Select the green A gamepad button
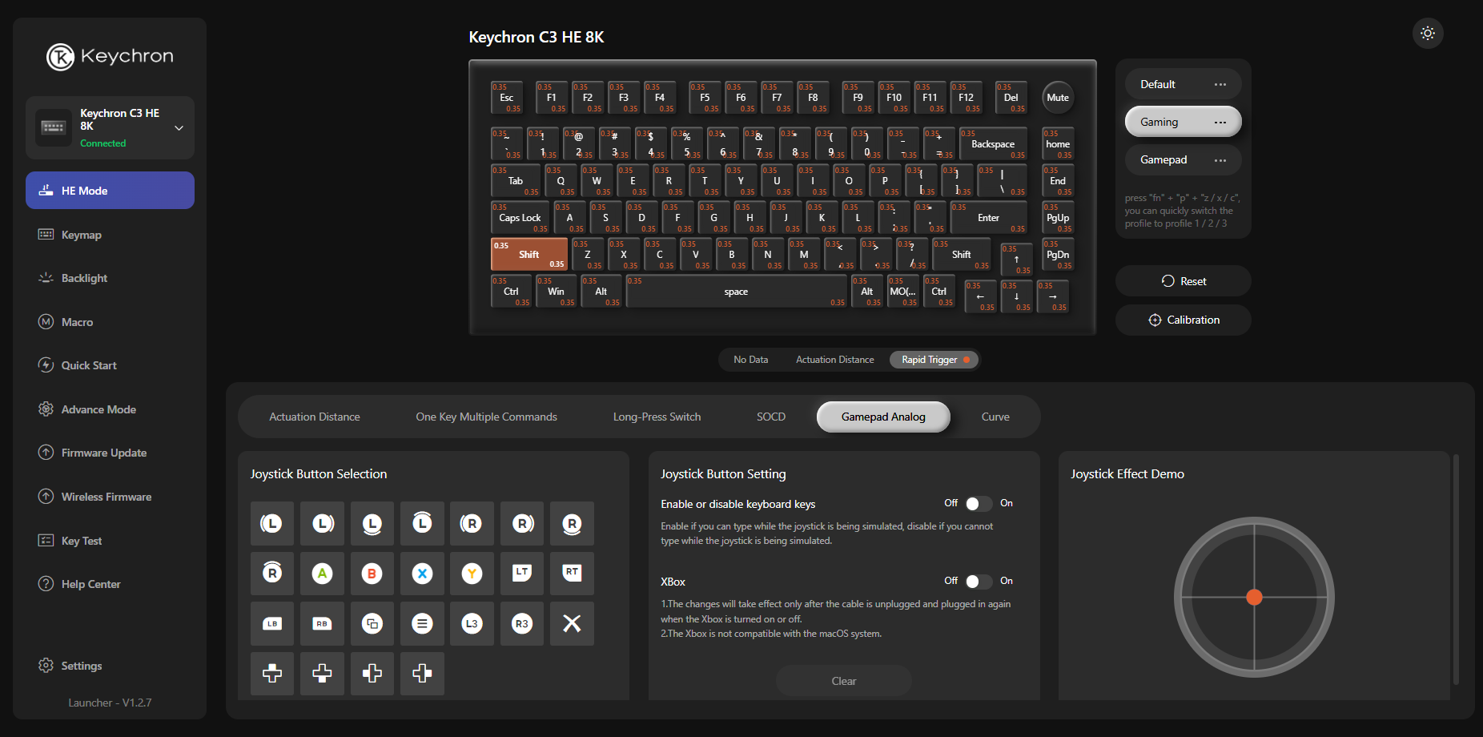The height and width of the screenshot is (737, 1483). click(x=322, y=574)
